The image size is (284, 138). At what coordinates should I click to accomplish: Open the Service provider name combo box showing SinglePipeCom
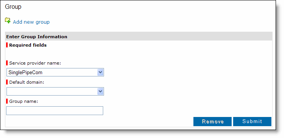coord(55,72)
